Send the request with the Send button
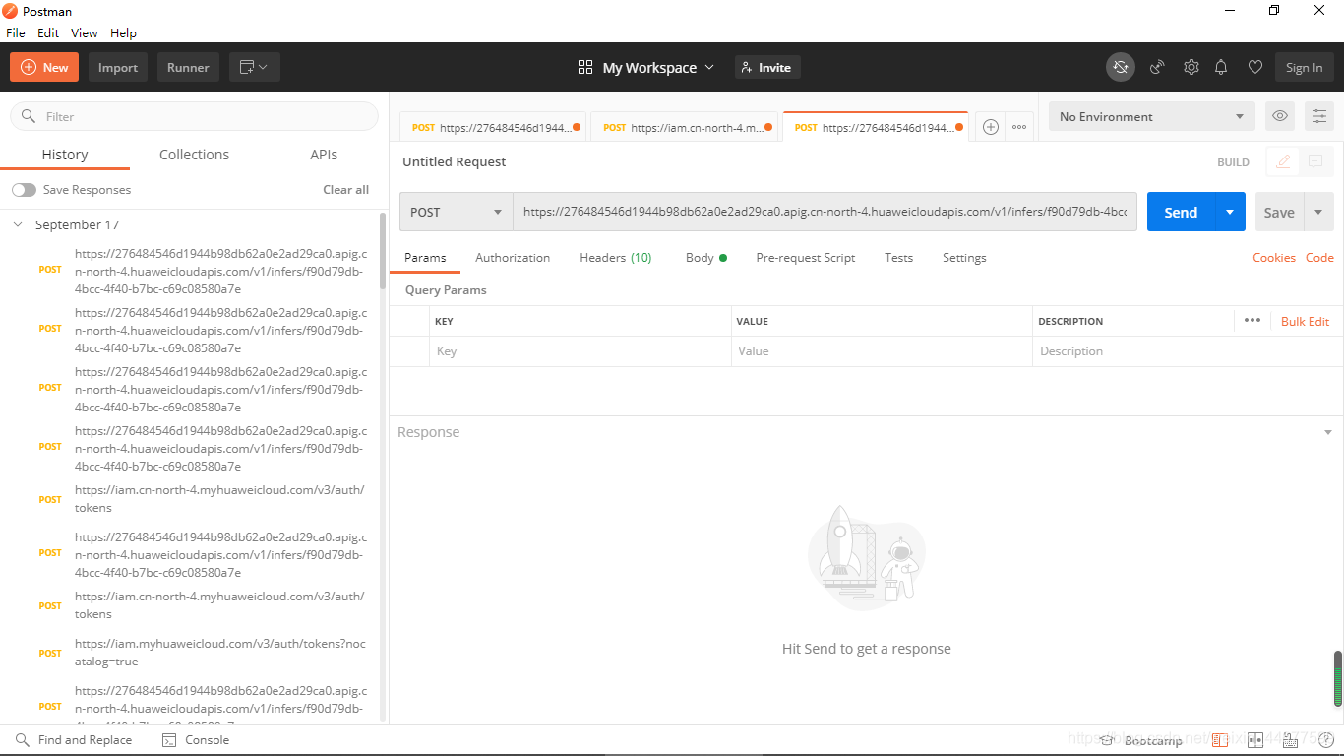This screenshot has height=756, width=1344. click(1181, 212)
